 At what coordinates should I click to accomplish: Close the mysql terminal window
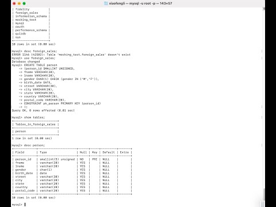tap(14, 3)
